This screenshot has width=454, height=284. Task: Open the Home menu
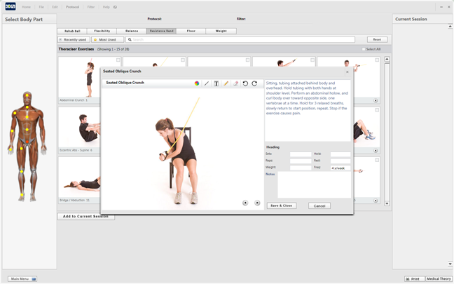pos(26,7)
